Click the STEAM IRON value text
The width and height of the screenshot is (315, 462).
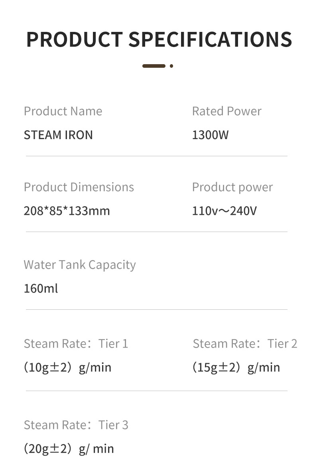58,135
